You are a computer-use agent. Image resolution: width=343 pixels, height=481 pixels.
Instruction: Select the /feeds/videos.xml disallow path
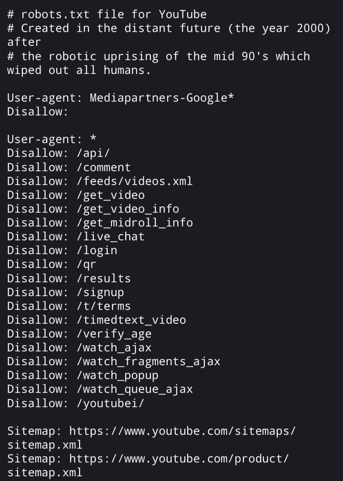pyautogui.click(x=134, y=181)
